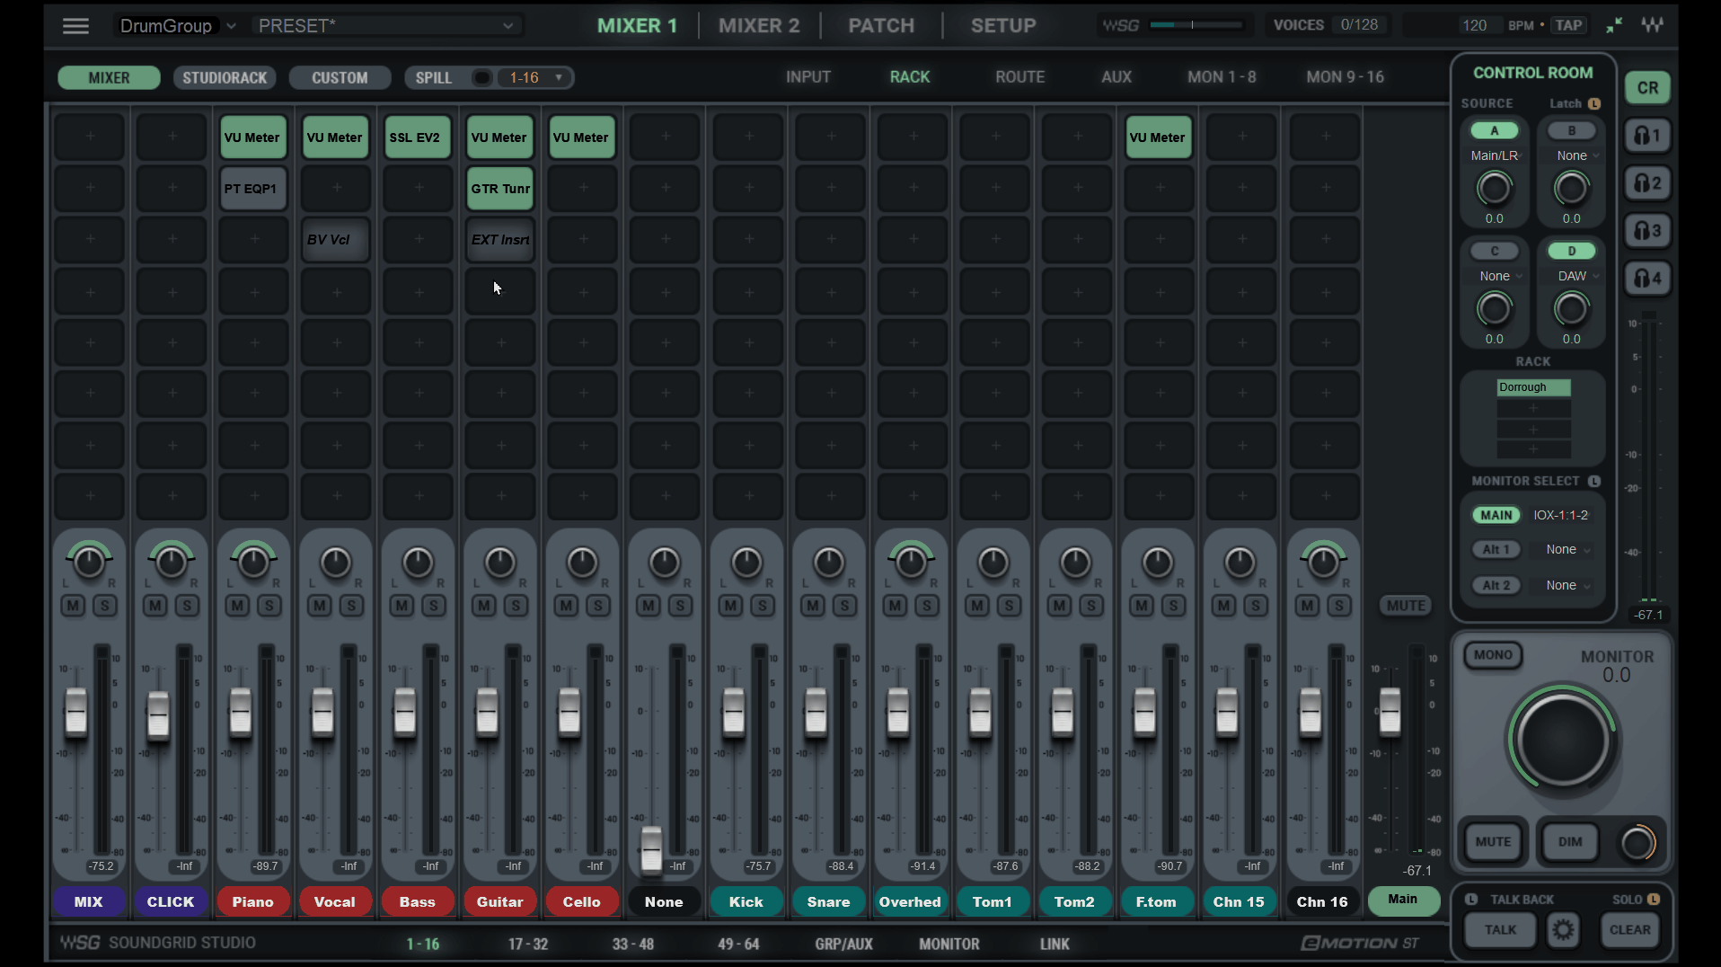Open the PRESET dropdown

click(386, 26)
